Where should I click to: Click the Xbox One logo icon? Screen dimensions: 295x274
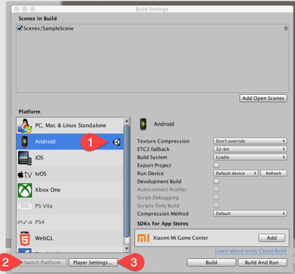tap(25, 190)
